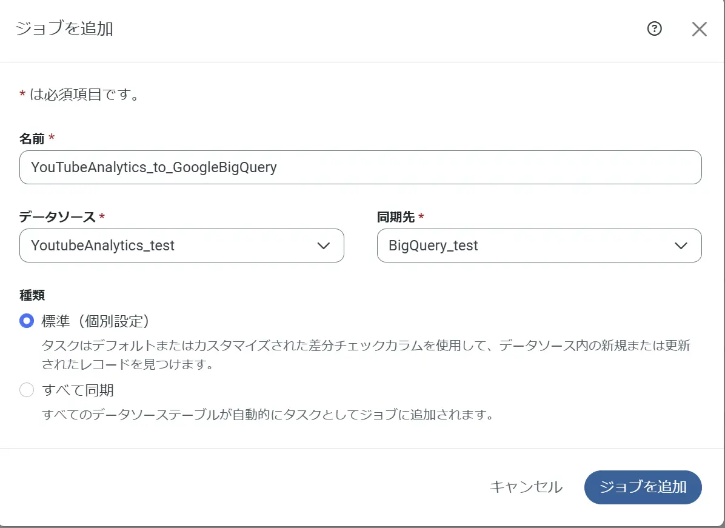Click the chevron arrow in 同期先 field
725x528 pixels.
681,246
